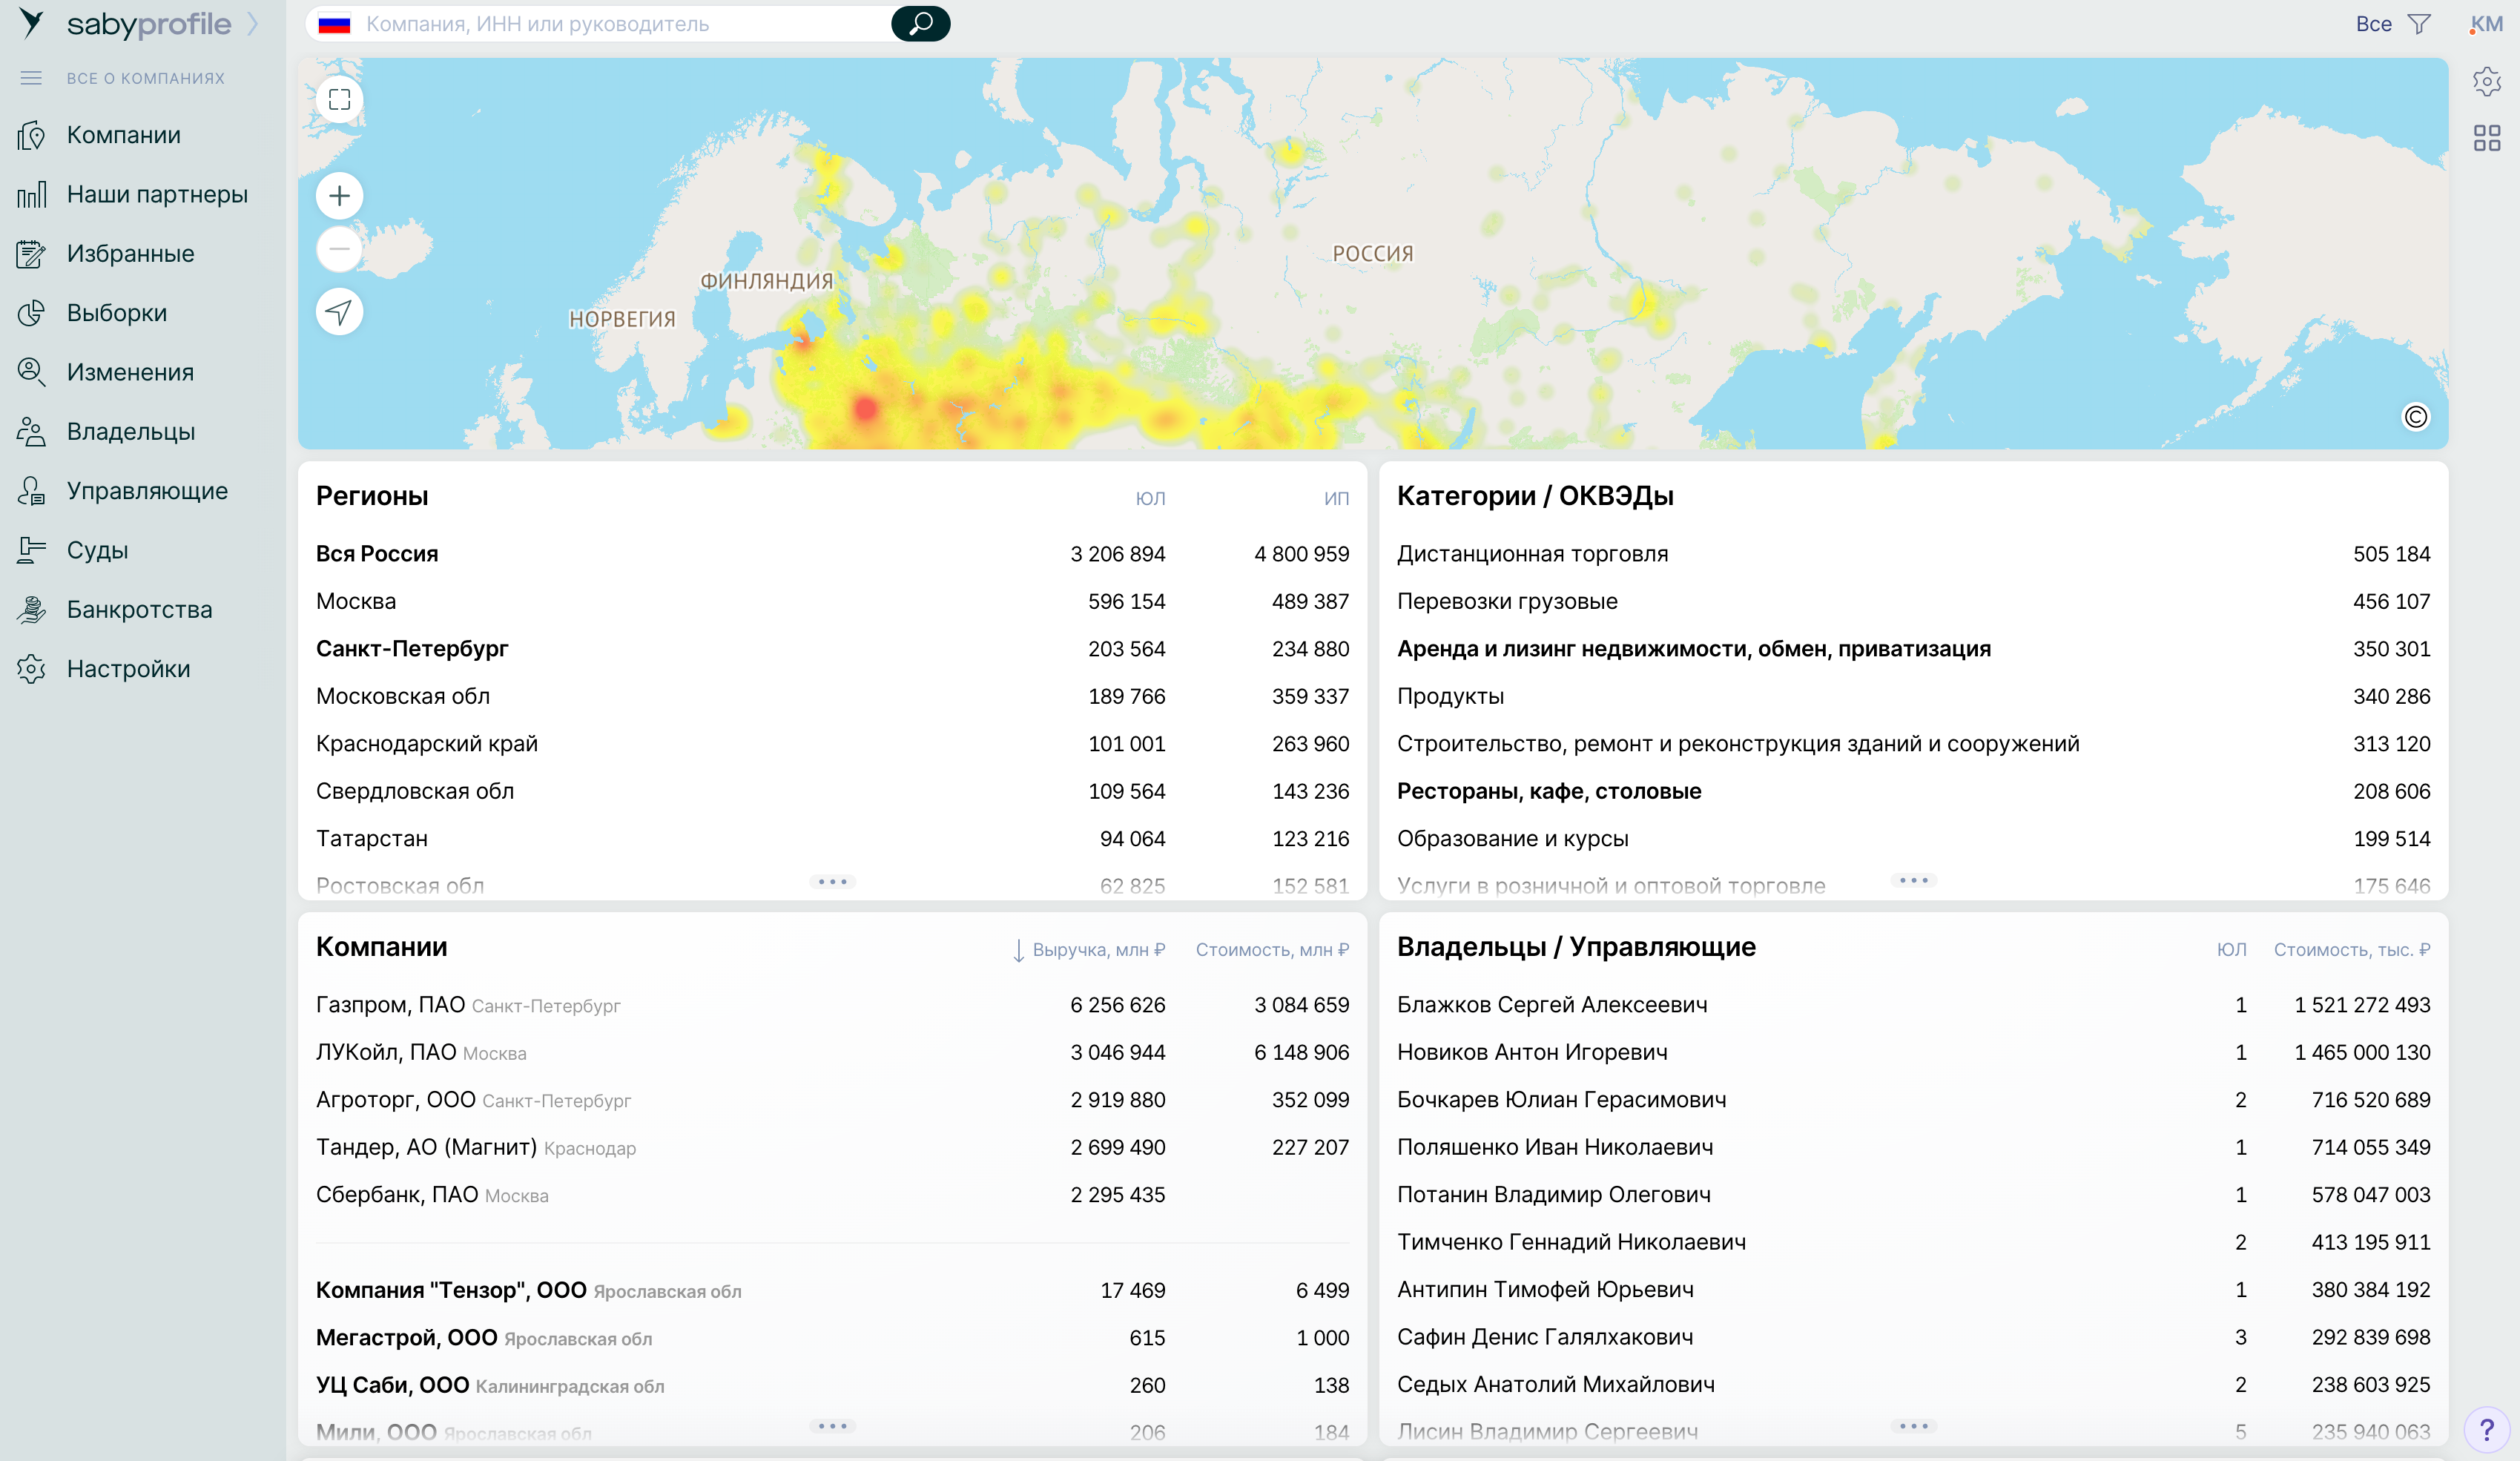Viewport: 2520px width, 1461px height.
Task: Click the fullscreen map icon
Action: pos(339,100)
